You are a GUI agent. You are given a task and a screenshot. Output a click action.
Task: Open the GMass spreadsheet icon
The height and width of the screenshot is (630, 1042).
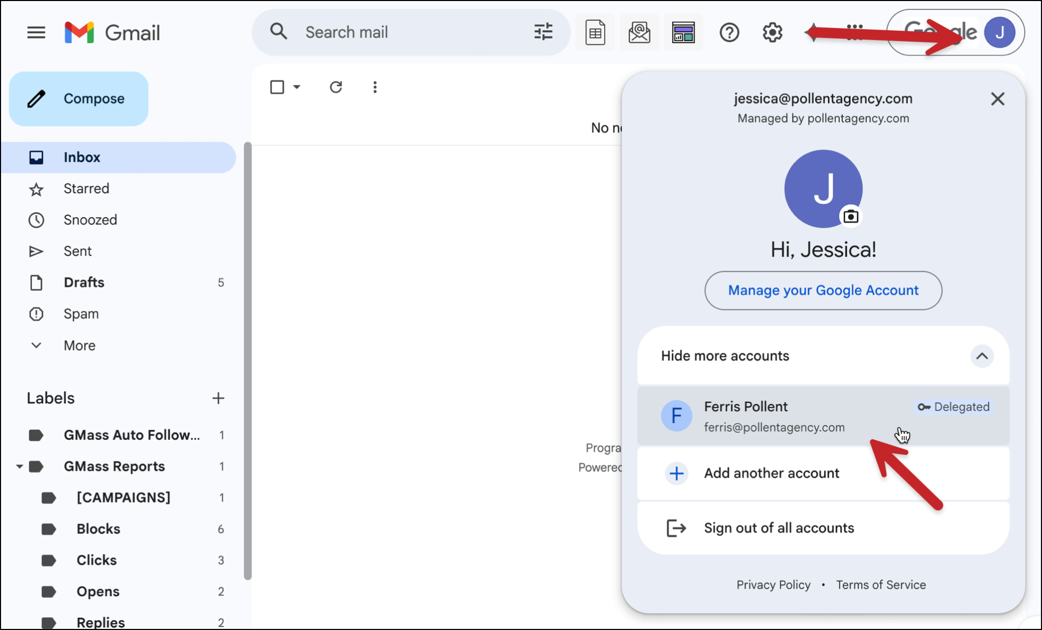(x=595, y=33)
